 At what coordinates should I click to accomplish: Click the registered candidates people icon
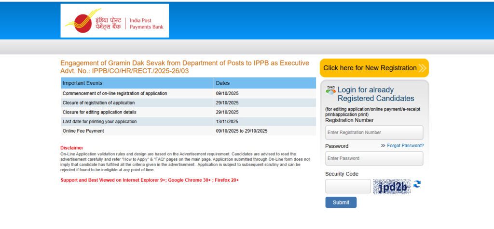coord(330,90)
